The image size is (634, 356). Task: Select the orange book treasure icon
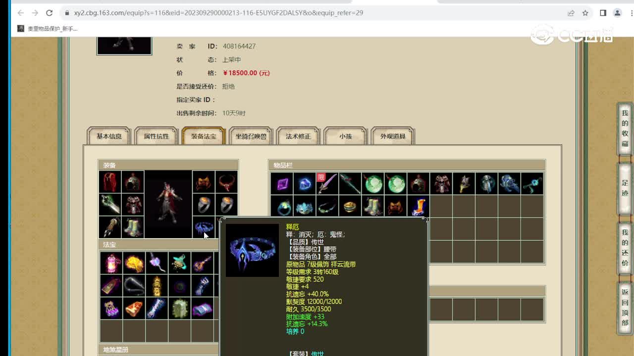tap(134, 308)
